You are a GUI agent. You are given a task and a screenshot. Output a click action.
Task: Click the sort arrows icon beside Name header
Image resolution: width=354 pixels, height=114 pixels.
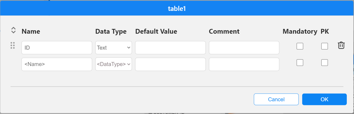tap(14, 30)
